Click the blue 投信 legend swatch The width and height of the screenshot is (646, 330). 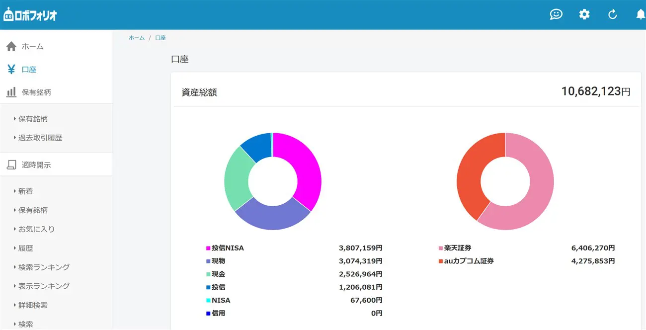tap(208, 287)
